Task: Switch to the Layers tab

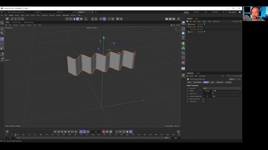Action: pyautogui.click(x=198, y=73)
